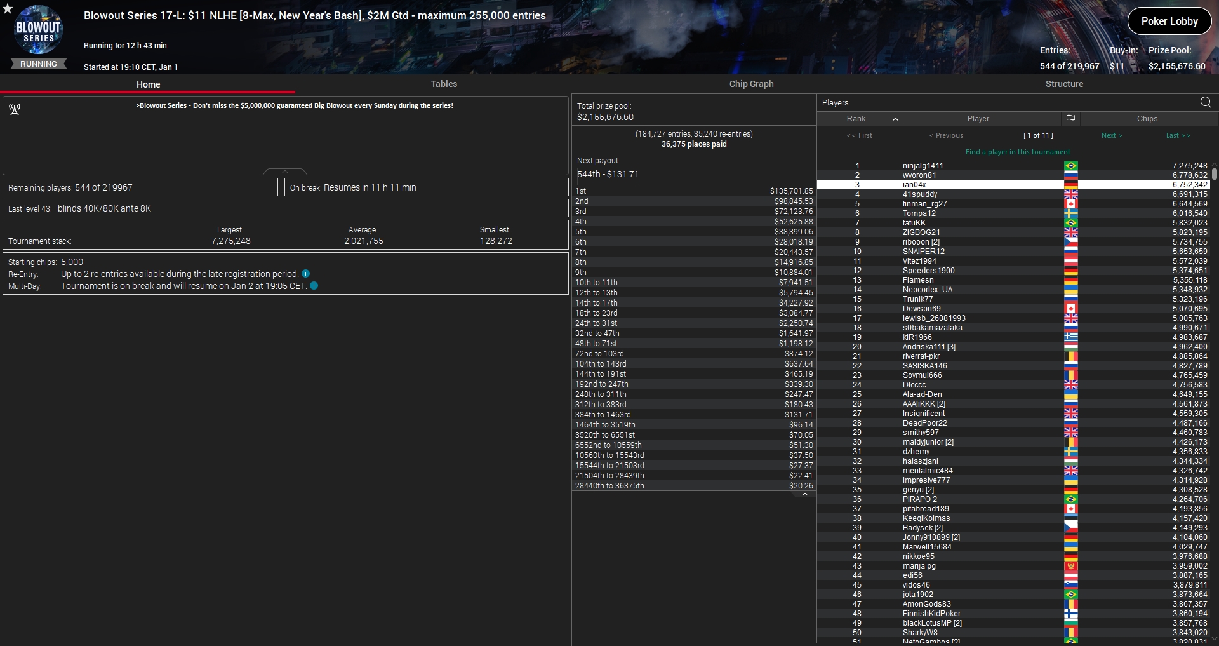Click the flag icon next to Tompa12
Image resolution: width=1219 pixels, height=646 pixels.
point(1070,213)
